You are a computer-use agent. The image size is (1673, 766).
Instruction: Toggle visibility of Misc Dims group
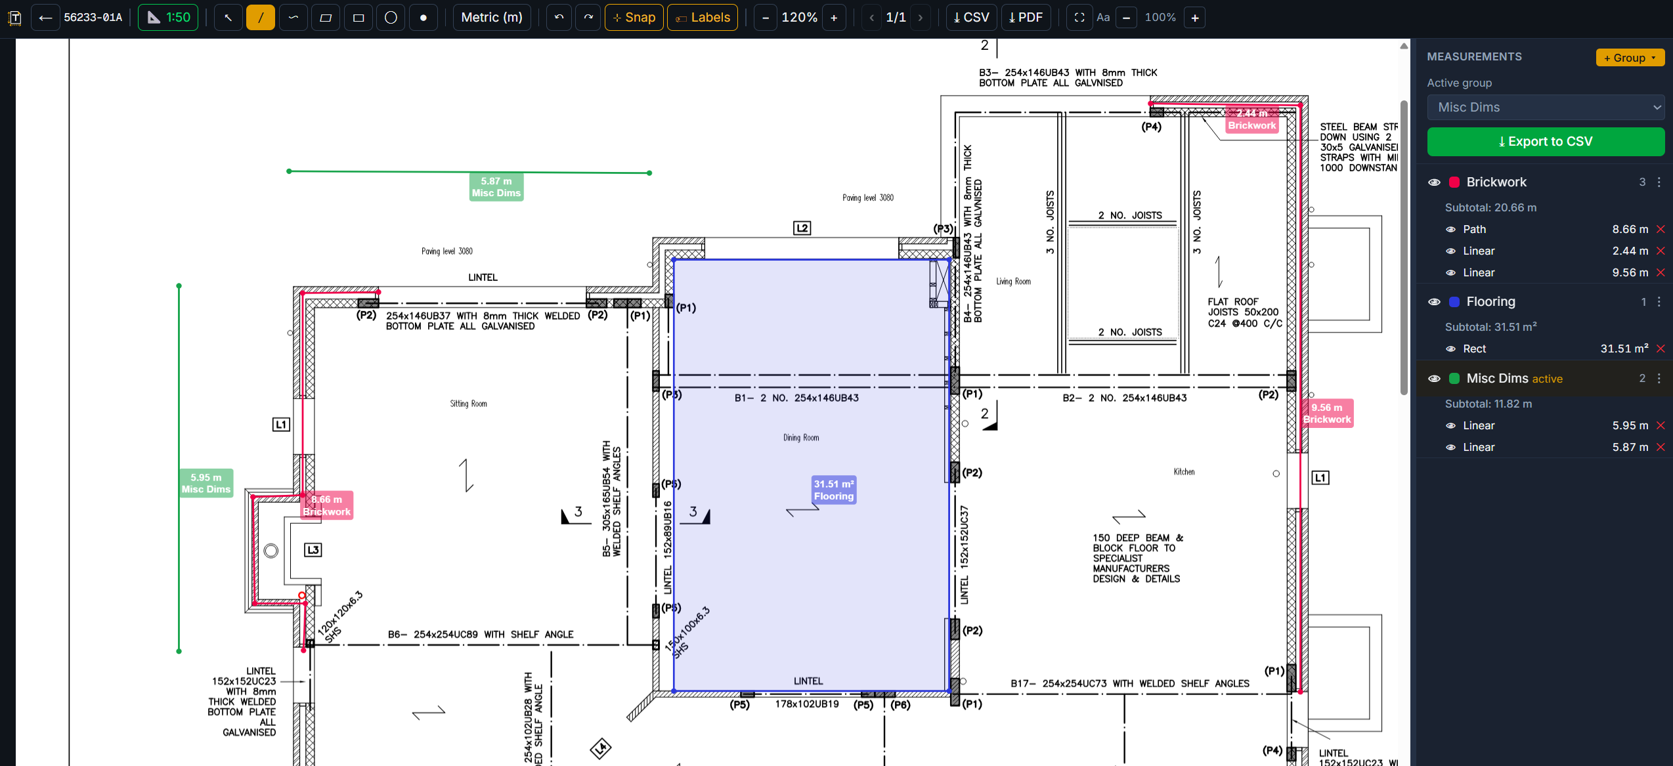point(1435,379)
